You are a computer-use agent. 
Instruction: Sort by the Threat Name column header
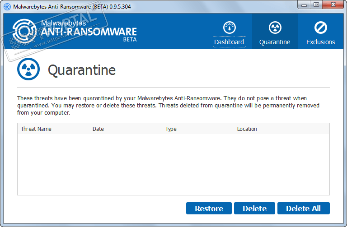36,129
